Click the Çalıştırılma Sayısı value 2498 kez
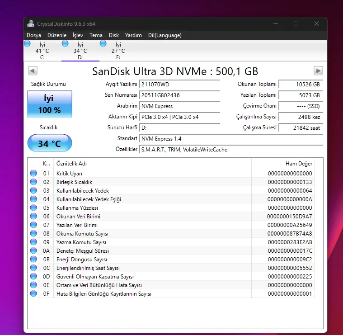The image size is (343, 335). (x=301, y=117)
